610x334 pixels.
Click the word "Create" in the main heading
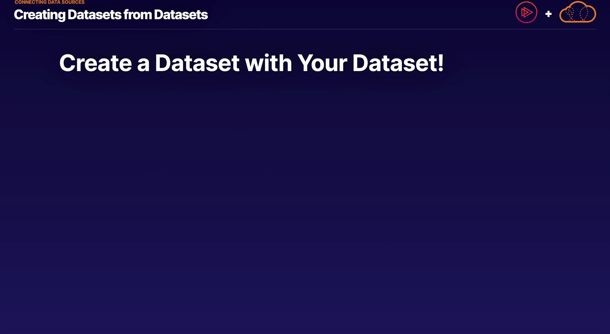pyautogui.click(x=95, y=63)
